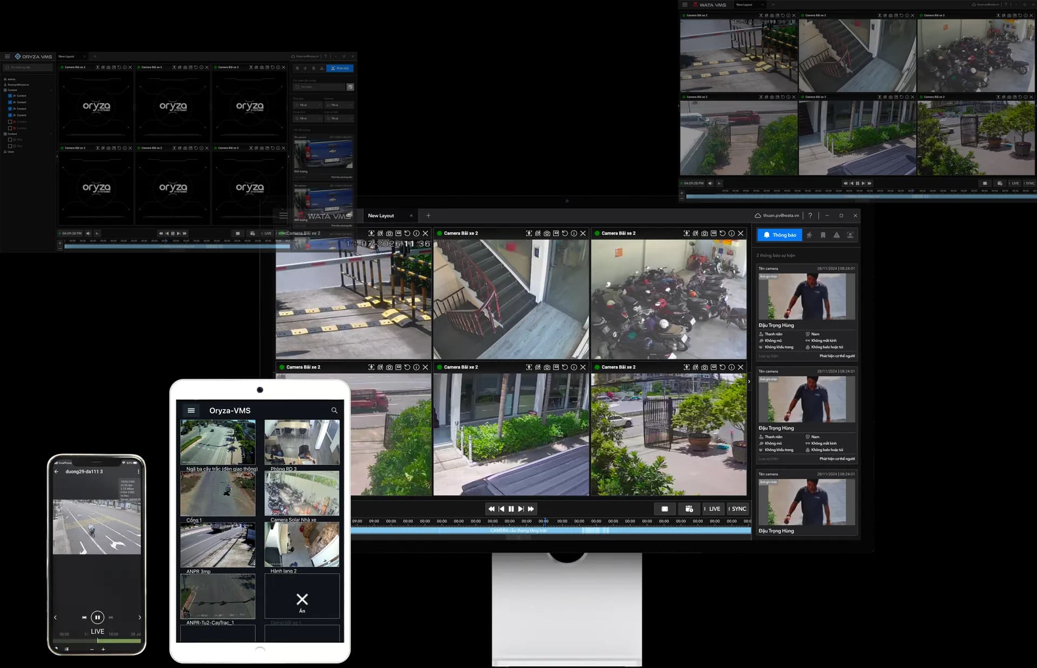Viewport: 1037px width, 668px height.
Task: Mute audio in ORYZA VMS playback bar
Action: (88, 233)
